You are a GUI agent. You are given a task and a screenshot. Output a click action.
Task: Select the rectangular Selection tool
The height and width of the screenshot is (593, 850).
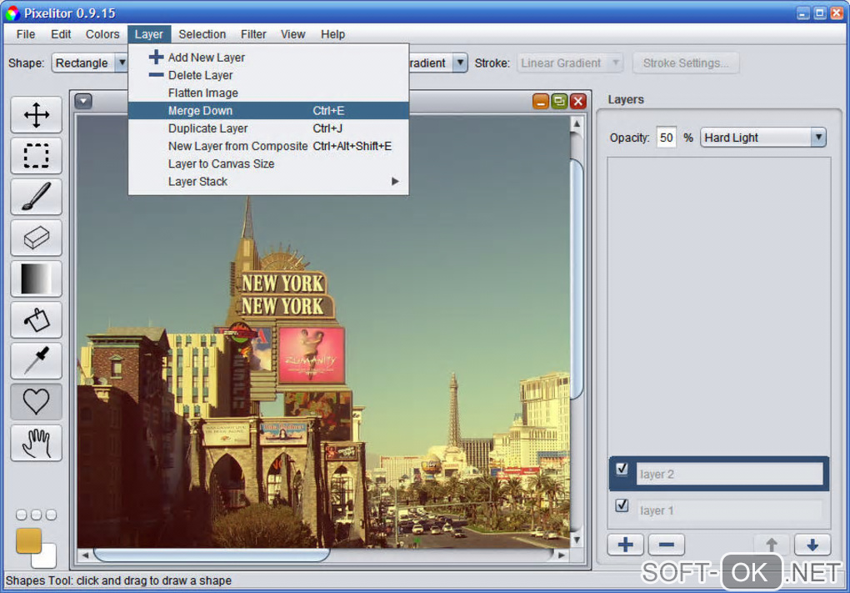37,156
